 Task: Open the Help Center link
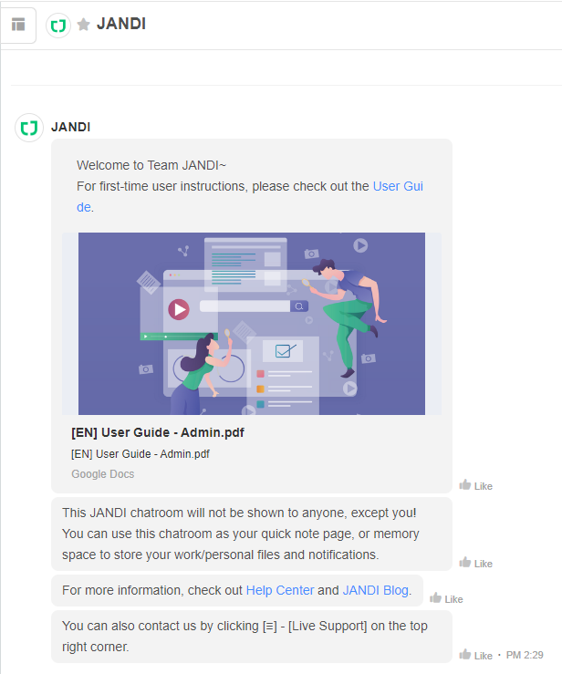(x=280, y=590)
